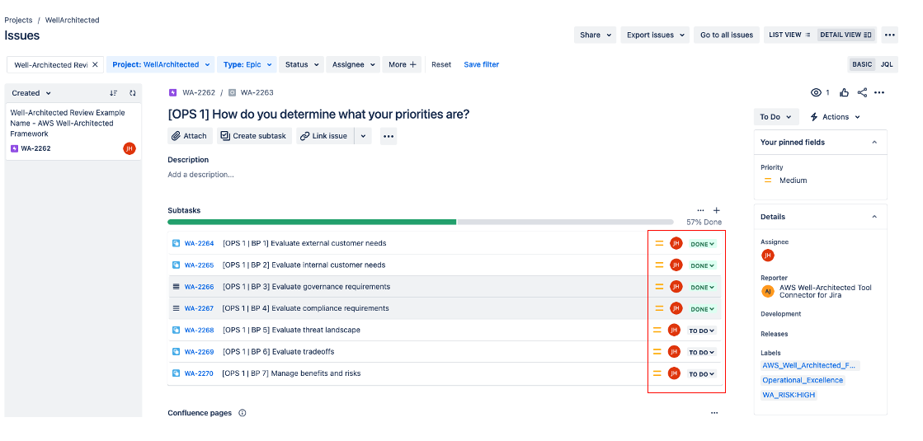Click Save filter
The width and height of the screenshot is (923, 441).
(481, 64)
